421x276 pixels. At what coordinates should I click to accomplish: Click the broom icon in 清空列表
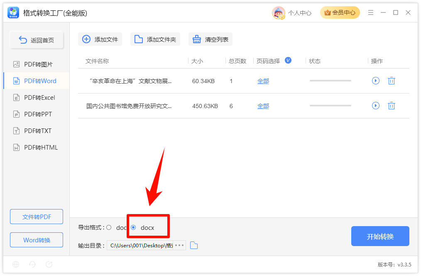pyautogui.click(x=196, y=39)
